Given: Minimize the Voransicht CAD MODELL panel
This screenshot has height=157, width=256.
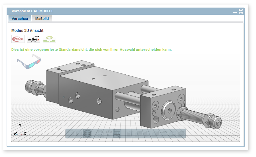Looking at the screenshot, I should [235, 12].
